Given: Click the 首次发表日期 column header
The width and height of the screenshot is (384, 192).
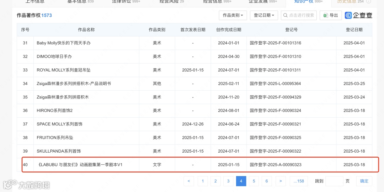Looking at the screenshot, I should (x=193, y=30).
